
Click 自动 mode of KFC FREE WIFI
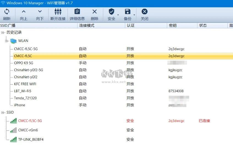click(83, 84)
